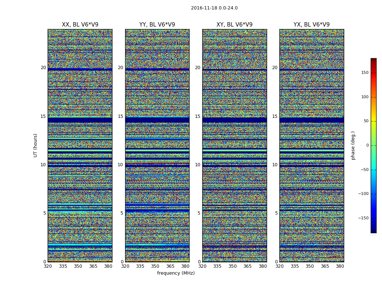Screen dimensions: 382x291
Task: Click the colorbar tick label '−100'
Action: click(x=363, y=194)
